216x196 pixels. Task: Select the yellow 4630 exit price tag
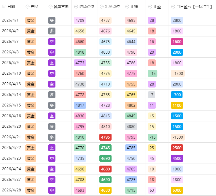(105, 190)
